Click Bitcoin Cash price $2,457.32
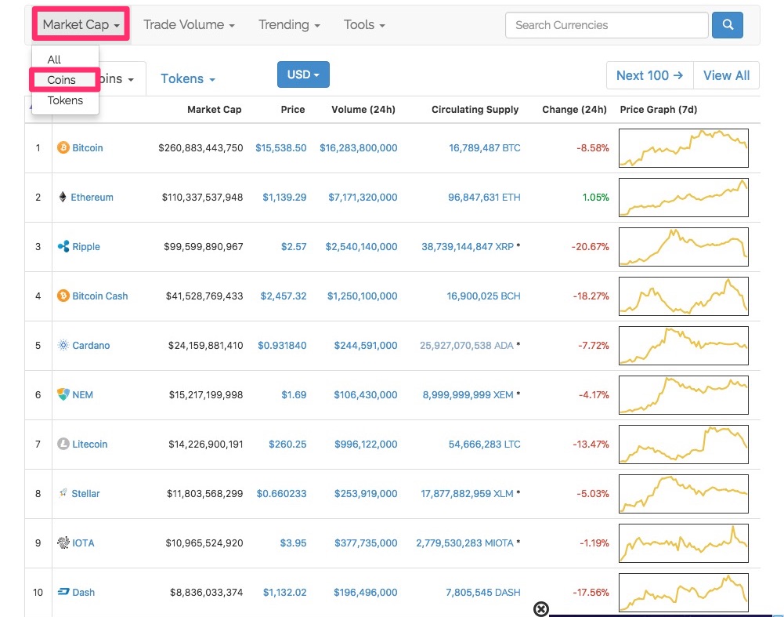Viewport: 784px width, 617px height. (x=284, y=296)
